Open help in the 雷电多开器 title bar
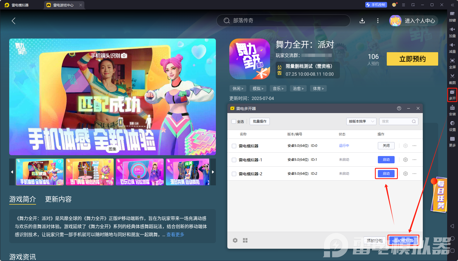Image resolution: width=458 pixels, height=261 pixels. click(399, 108)
